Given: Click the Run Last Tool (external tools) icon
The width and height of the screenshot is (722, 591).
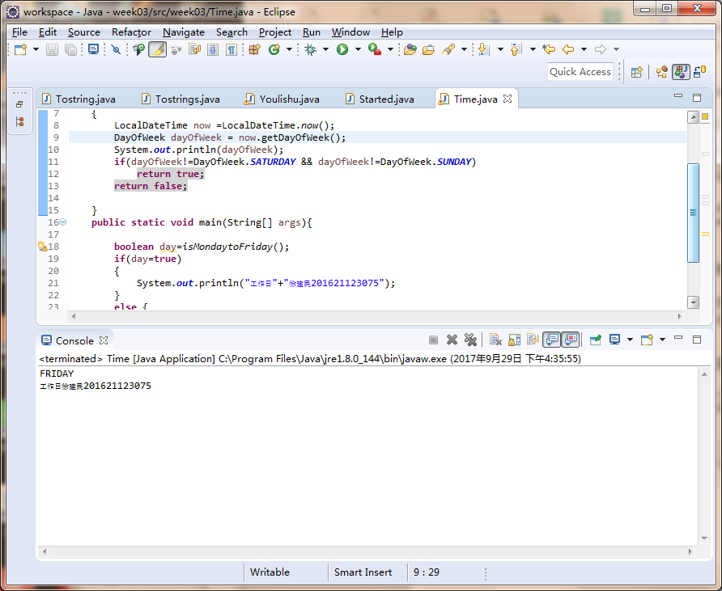Looking at the screenshot, I should click(374, 49).
